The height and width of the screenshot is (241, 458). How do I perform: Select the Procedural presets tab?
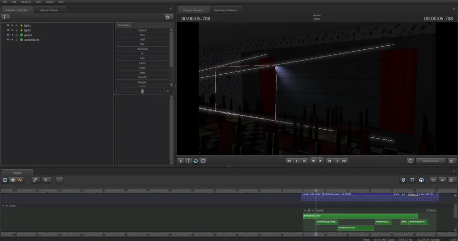124,25
